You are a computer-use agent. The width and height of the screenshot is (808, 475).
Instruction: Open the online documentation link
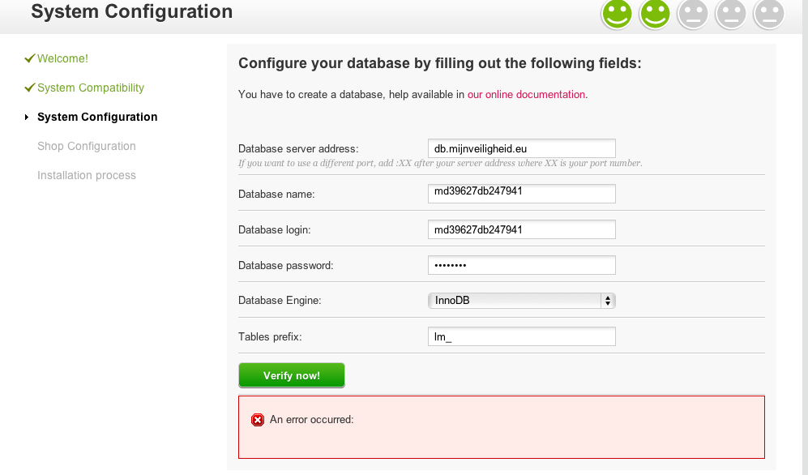pos(526,95)
